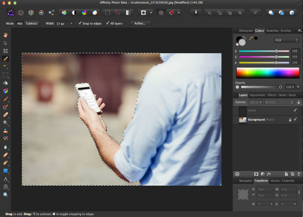This screenshot has width=303, height=217.
Task: Switch selection mode to Add
Action: pyautogui.click(x=20, y=23)
